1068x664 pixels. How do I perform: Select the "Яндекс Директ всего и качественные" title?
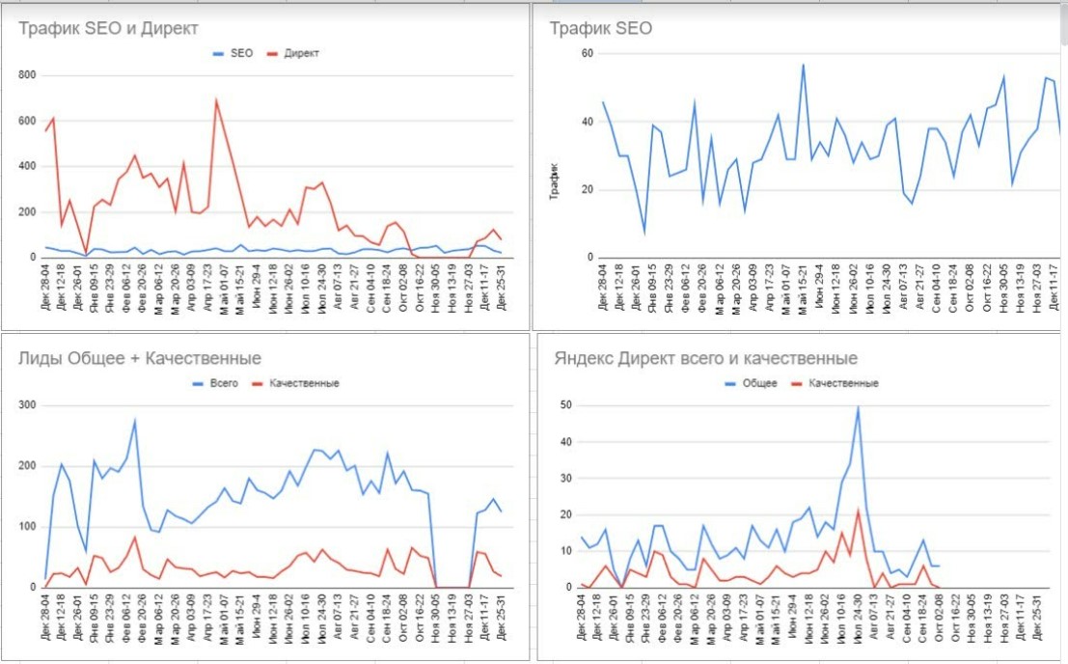[705, 359]
